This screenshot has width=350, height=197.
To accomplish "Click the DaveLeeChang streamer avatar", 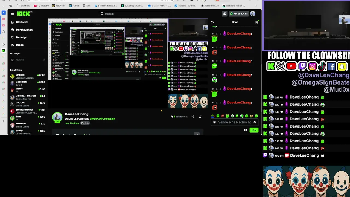I will (x=57, y=117).
